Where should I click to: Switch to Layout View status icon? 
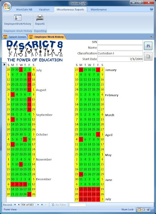tap(144, 209)
